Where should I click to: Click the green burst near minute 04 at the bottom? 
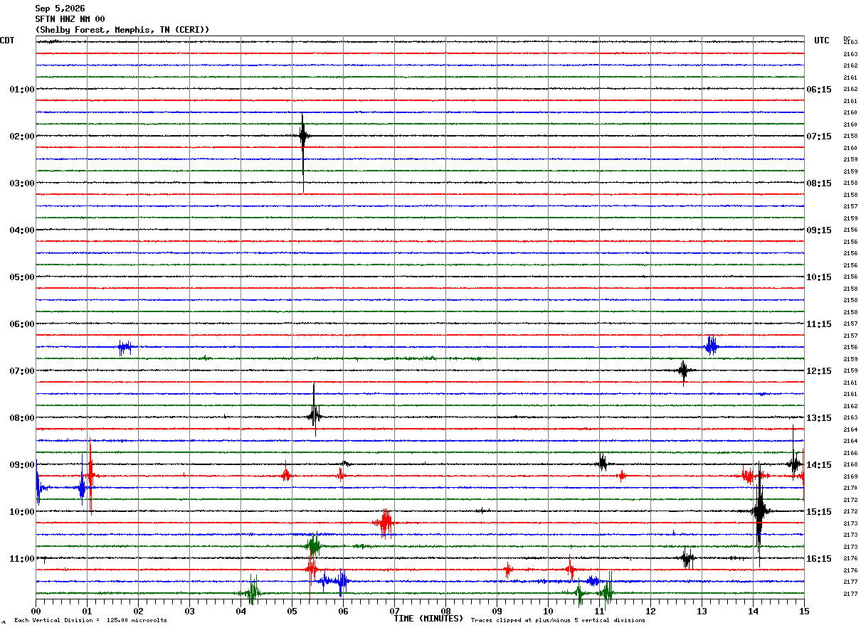pos(252,591)
